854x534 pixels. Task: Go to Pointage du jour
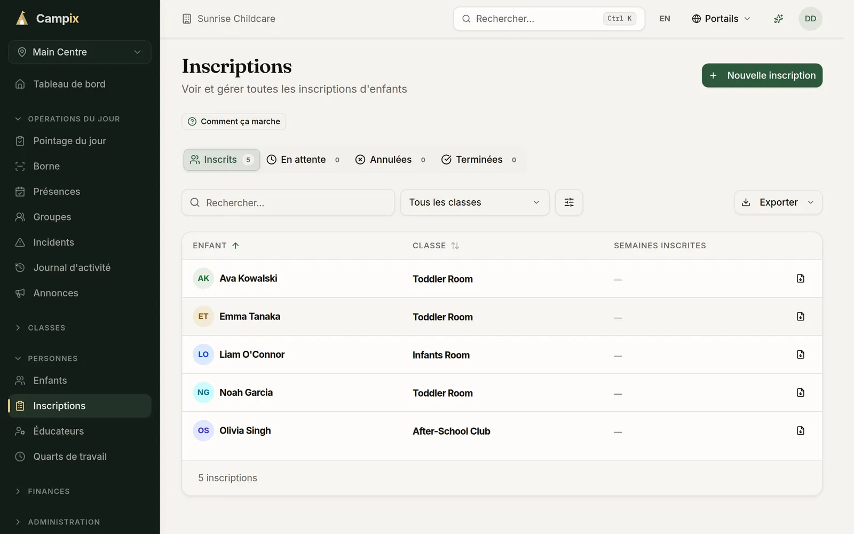(80, 141)
